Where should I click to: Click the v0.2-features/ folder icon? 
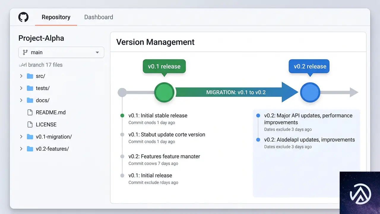[30, 149]
